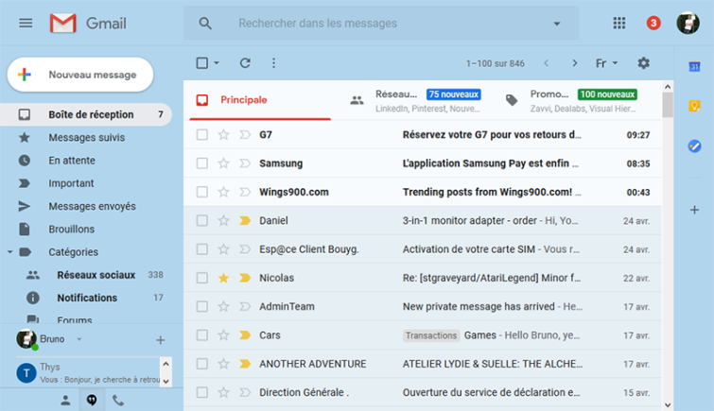Open the notifications badge showing 3
714x411 pixels.
tap(653, 23)
